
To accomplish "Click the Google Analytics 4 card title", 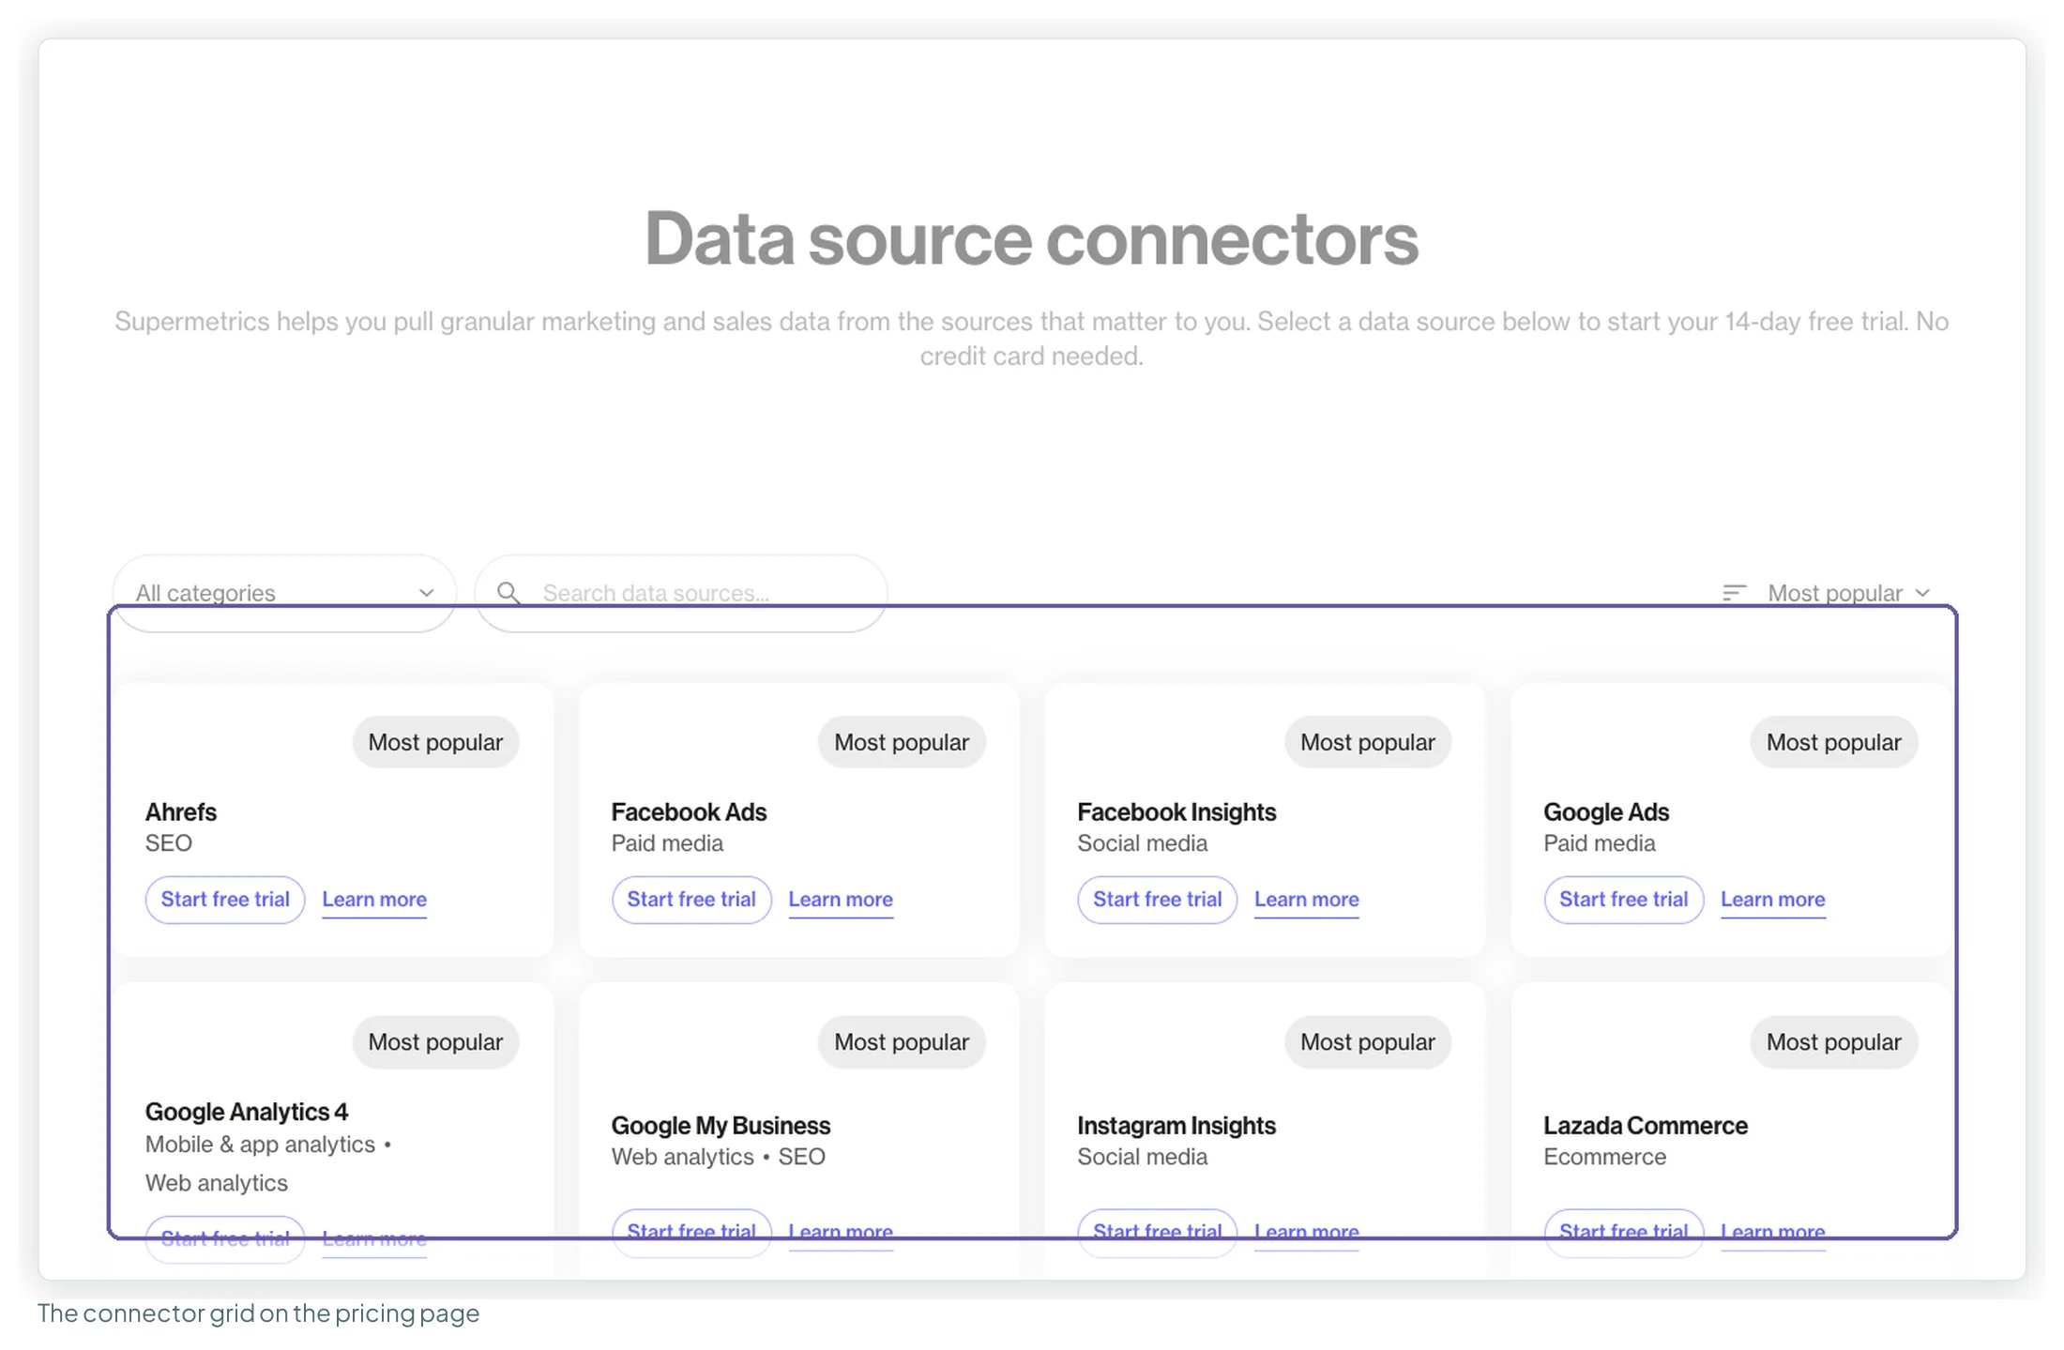I will click(247, 1113).
